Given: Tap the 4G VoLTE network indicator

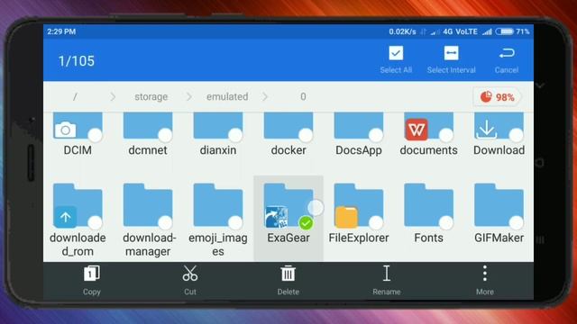Looking at the screenshot, I should (460, 31).
